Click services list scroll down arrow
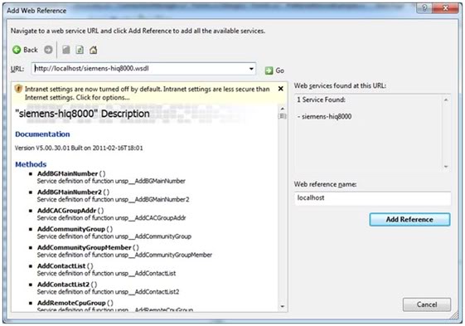The width and height of the screenshot is (465, 326). click(x=446, y=167)
